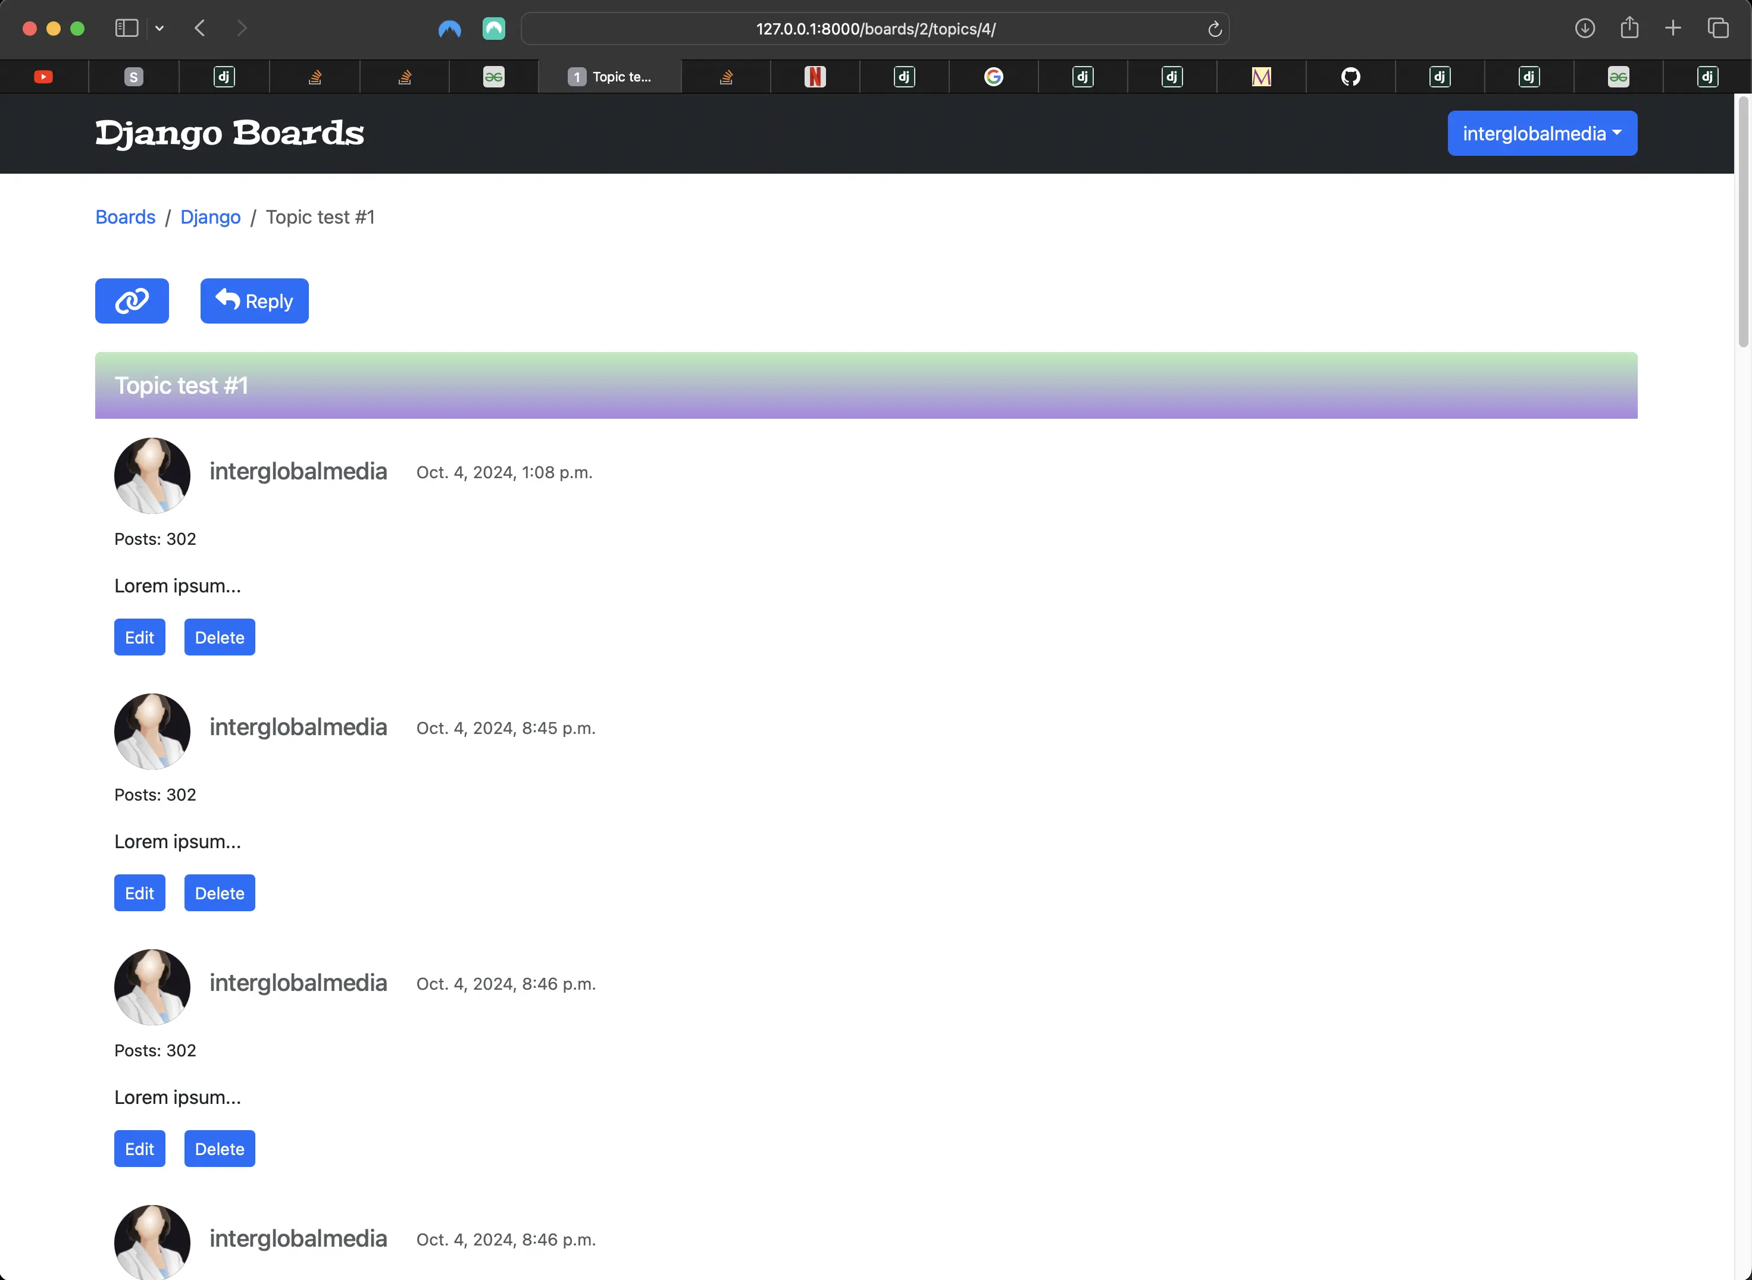Delete the 8:45 p.m. post
The width and height of the screenshot is (1752, 1280).
(x=220, y=893)
